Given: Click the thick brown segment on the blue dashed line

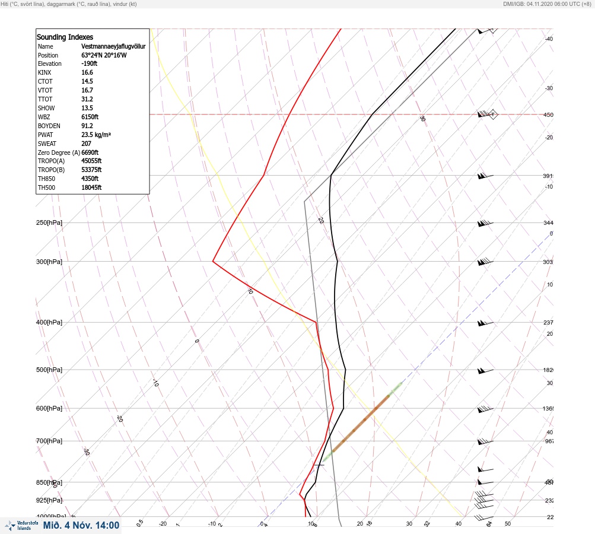Looking at the screenshot, I should (x=361, y=423).
